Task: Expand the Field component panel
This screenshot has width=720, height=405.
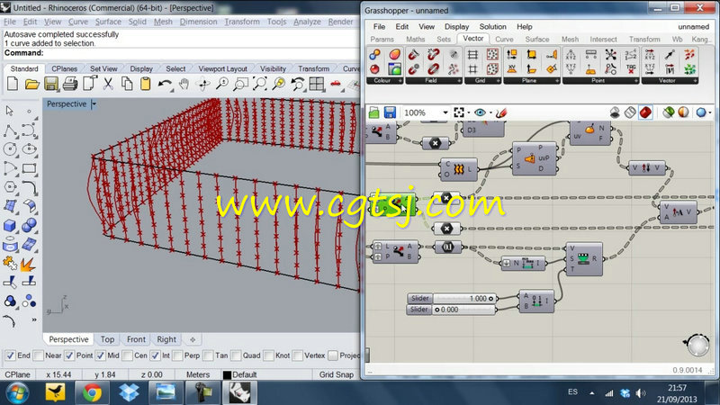Action: tap(459, 81)
